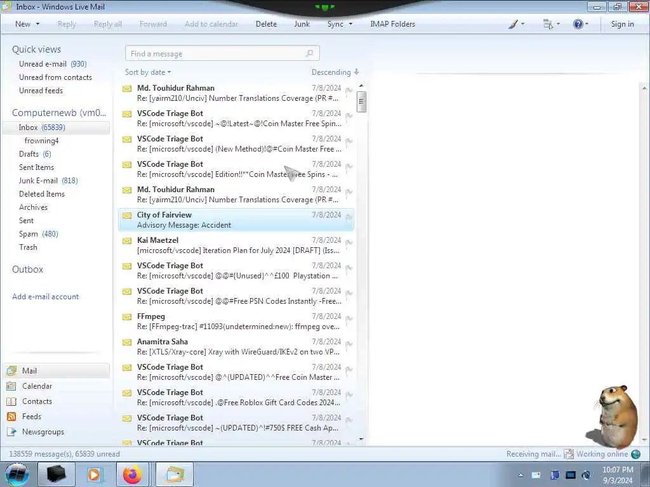Open email 'Advisory Message: Accident'
The width and height of the screenshot is (650, 487).
pyautogui.click(x=236, y=220)
